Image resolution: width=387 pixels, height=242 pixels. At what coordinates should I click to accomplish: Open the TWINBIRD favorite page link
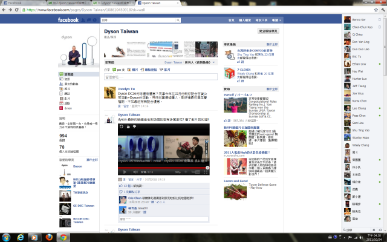(80, 192)
